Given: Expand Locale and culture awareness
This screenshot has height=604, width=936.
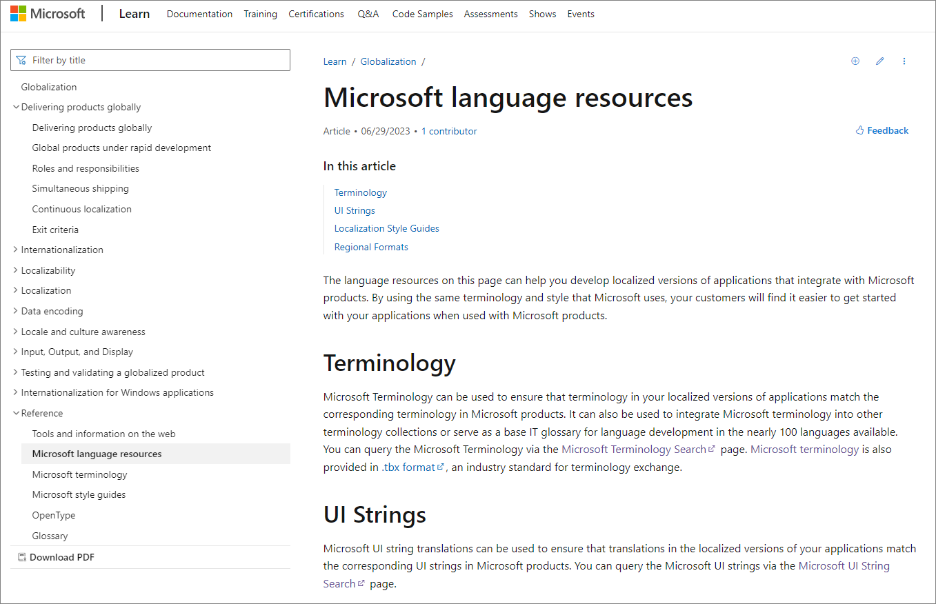Looking at the screenshot, I should (16, 332).
